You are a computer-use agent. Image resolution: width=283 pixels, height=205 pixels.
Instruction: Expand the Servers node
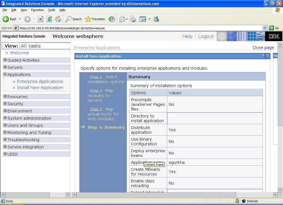coord(5,67)
